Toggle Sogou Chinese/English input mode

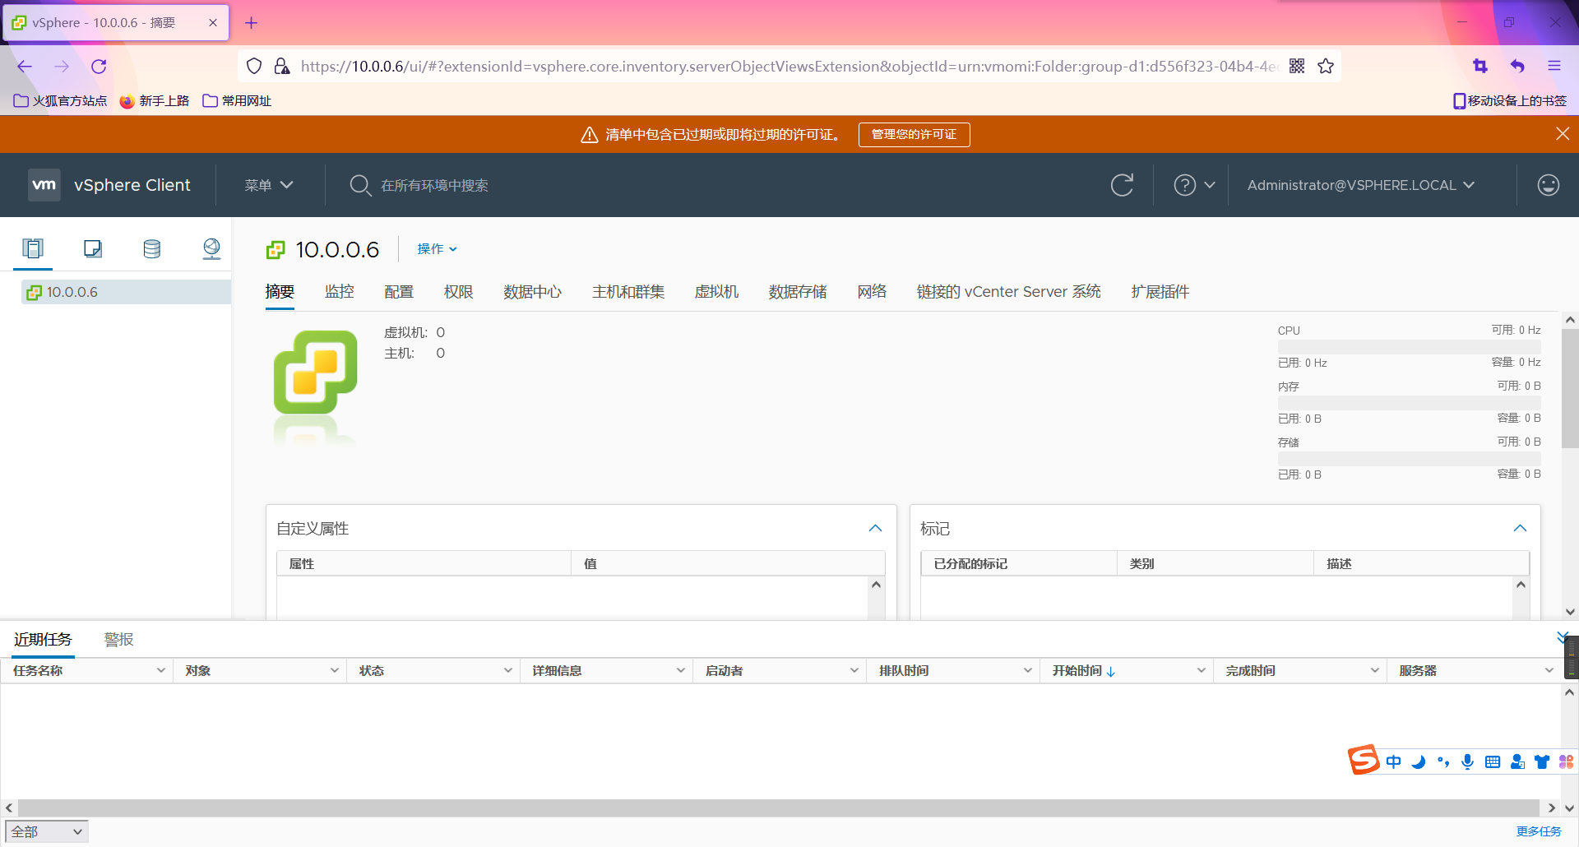point(1393,761)
